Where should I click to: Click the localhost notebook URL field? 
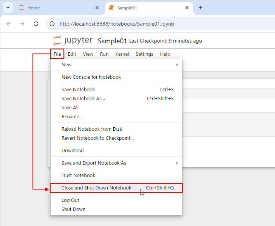point(117,24)
